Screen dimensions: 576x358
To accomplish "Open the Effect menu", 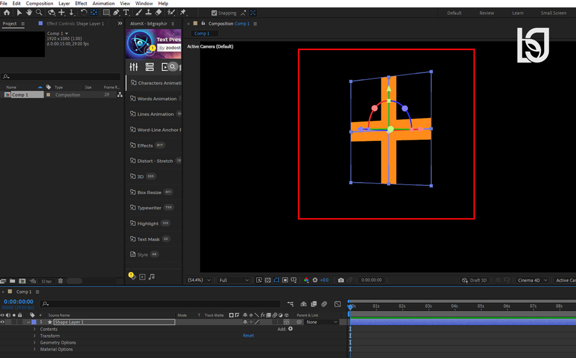I will 81,3.
